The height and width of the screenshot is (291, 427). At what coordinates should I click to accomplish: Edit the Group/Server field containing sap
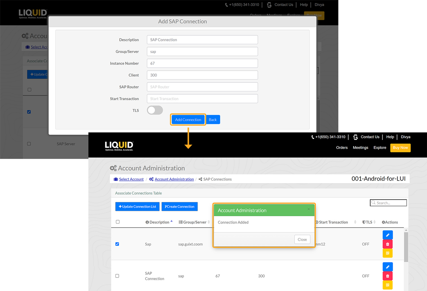click(x=202, y=51)
